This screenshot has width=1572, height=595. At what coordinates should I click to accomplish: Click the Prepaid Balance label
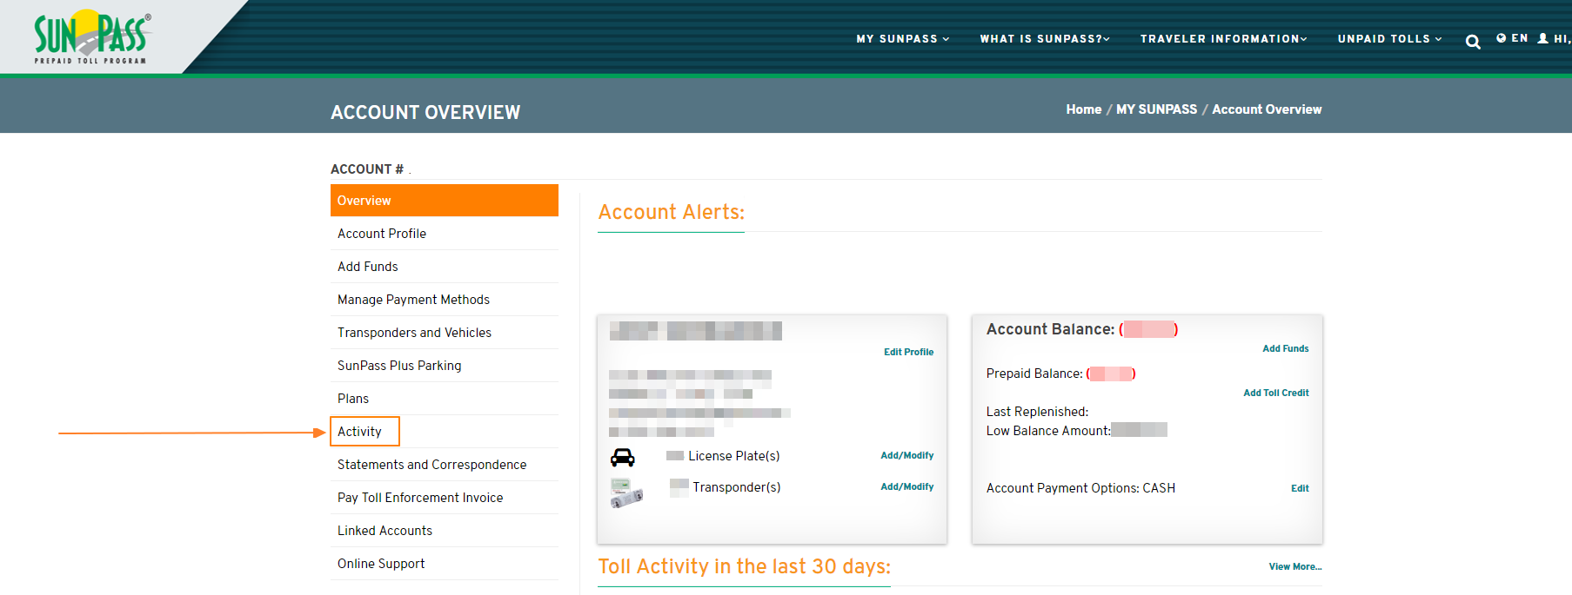pyautogui.click(x=1034, y=374)
